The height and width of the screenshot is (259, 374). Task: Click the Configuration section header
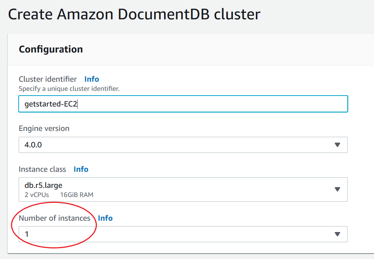click(x=50, y=49)
